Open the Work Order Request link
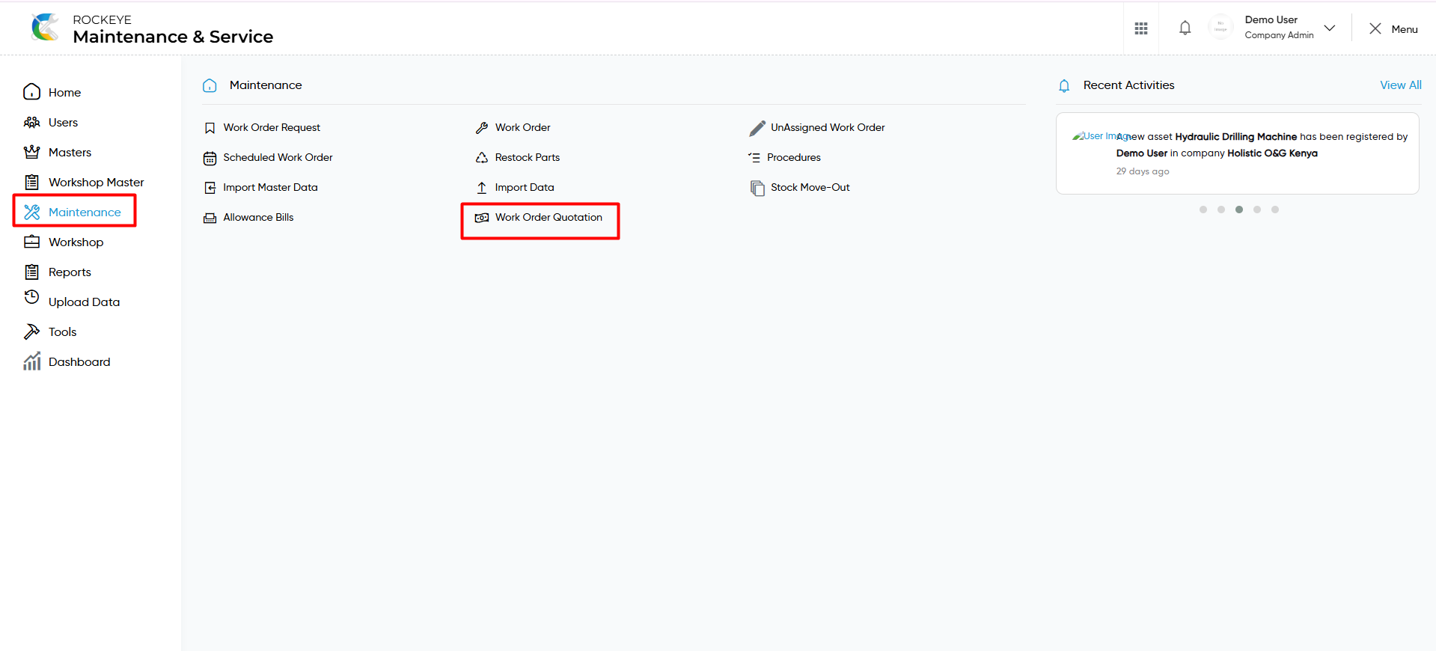The height and width of the screenshot is (651, 1436). coord(272,128)
